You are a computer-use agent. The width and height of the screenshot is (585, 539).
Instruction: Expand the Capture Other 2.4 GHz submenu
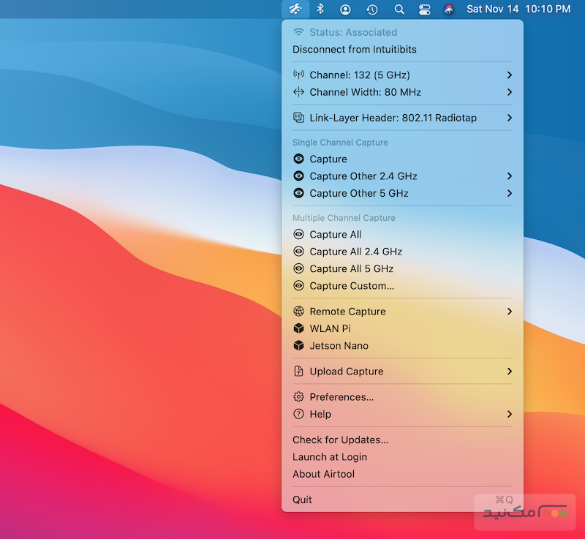pyautogui.click(x=510, y=176)
